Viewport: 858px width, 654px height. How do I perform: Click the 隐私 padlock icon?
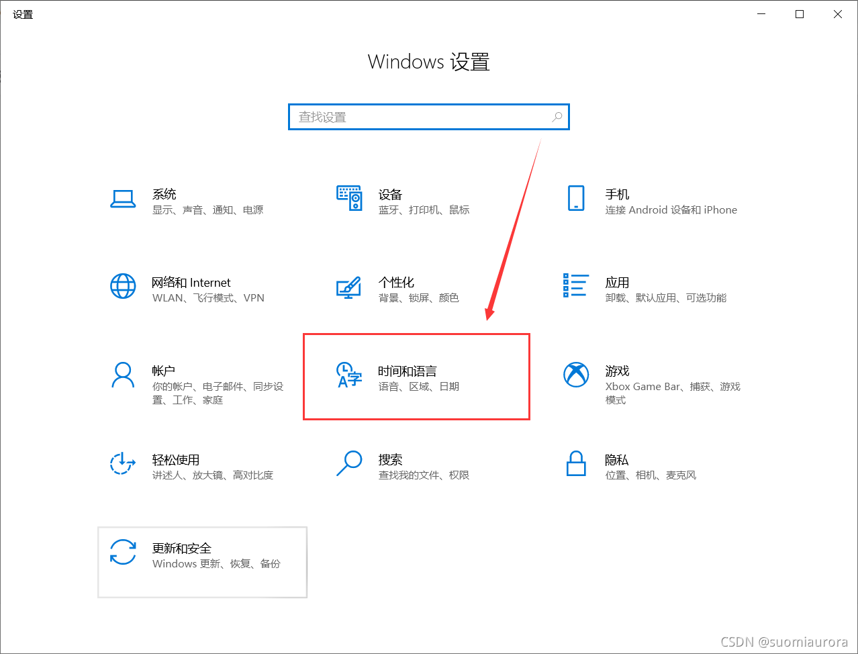point(576,464)
